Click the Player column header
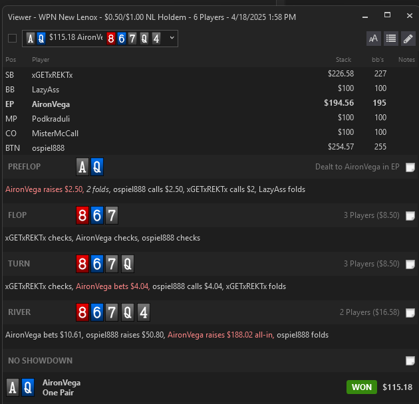This screenshot has width=419, height=404. point(41,60)
